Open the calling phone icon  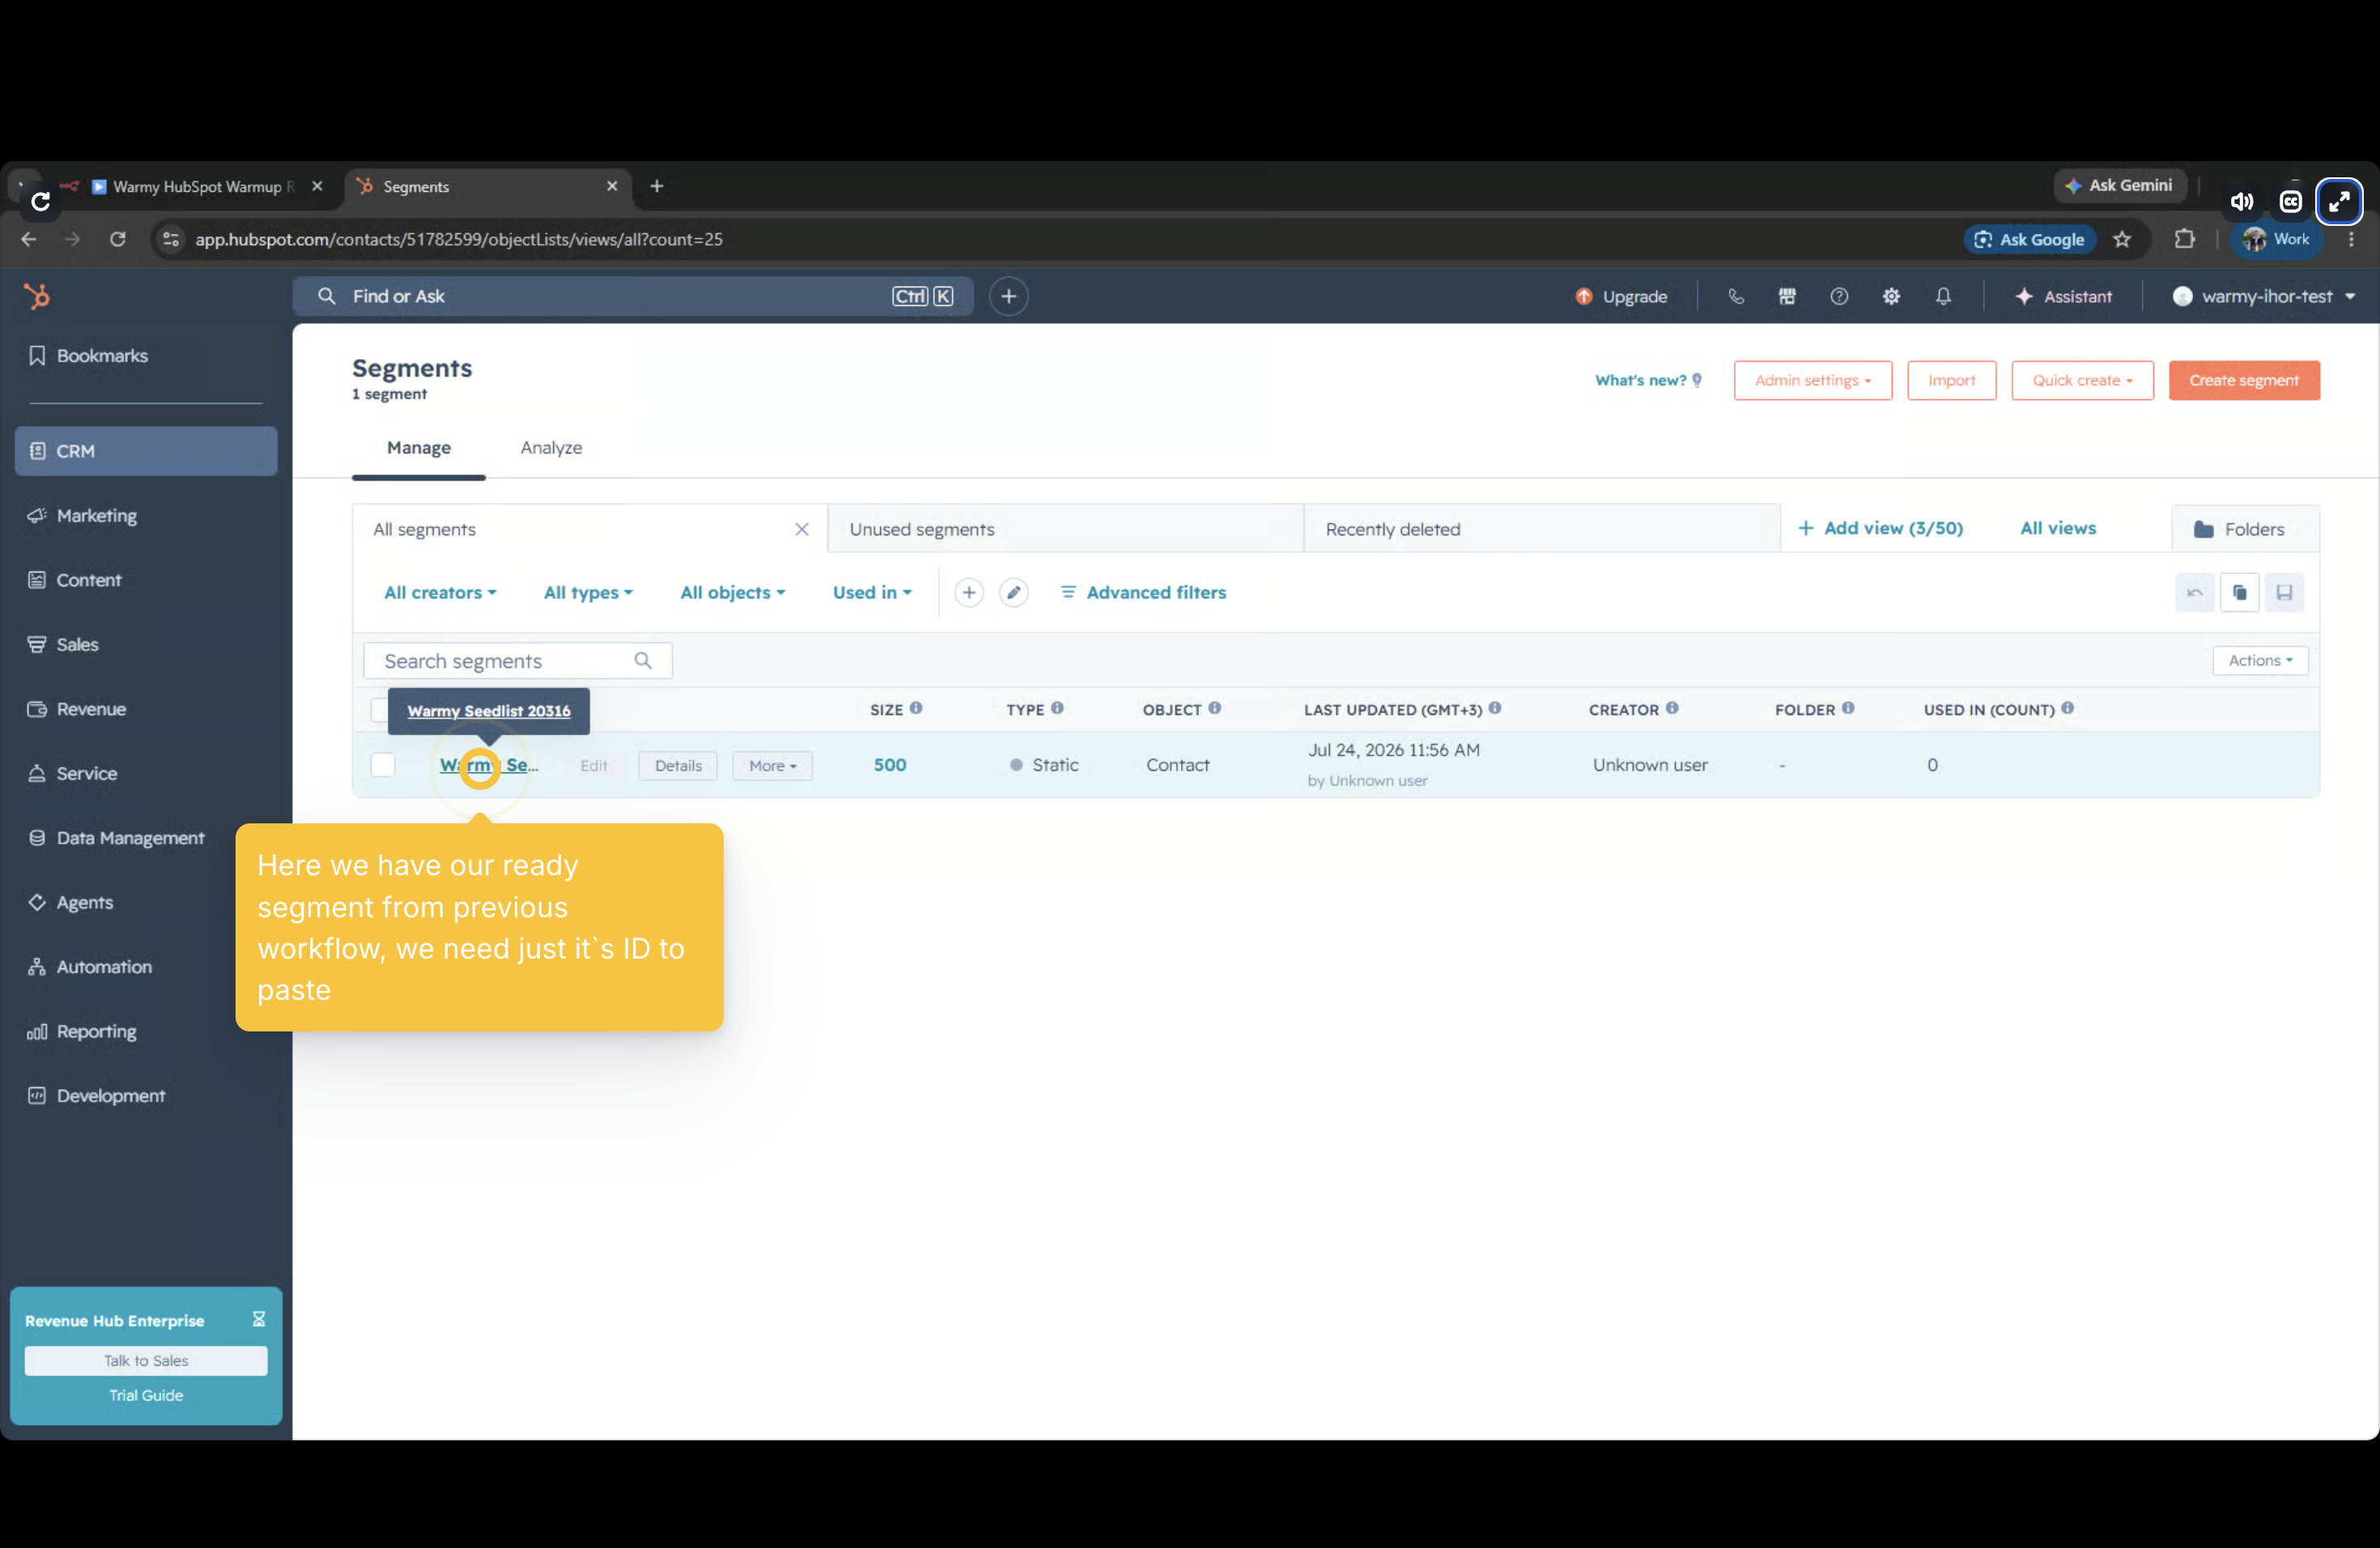point(1735,296)
